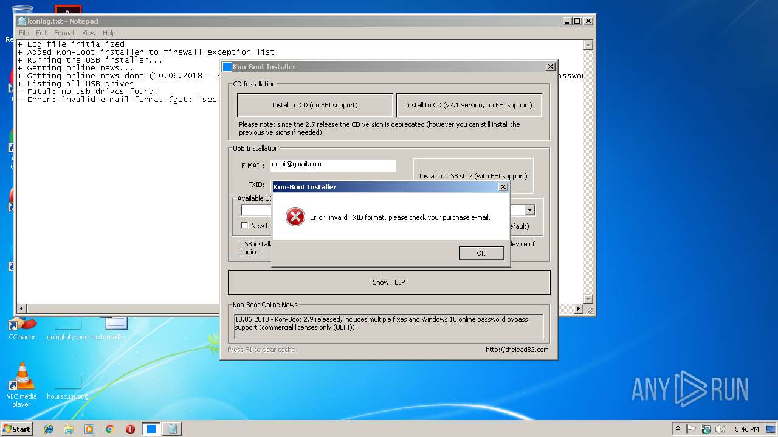Close the Kon-Boot Installer window

(550, 67)
